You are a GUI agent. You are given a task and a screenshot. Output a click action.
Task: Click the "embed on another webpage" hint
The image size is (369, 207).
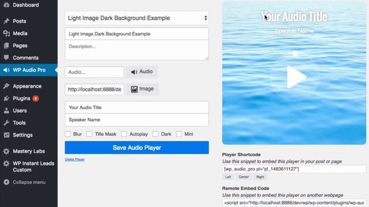283,195
